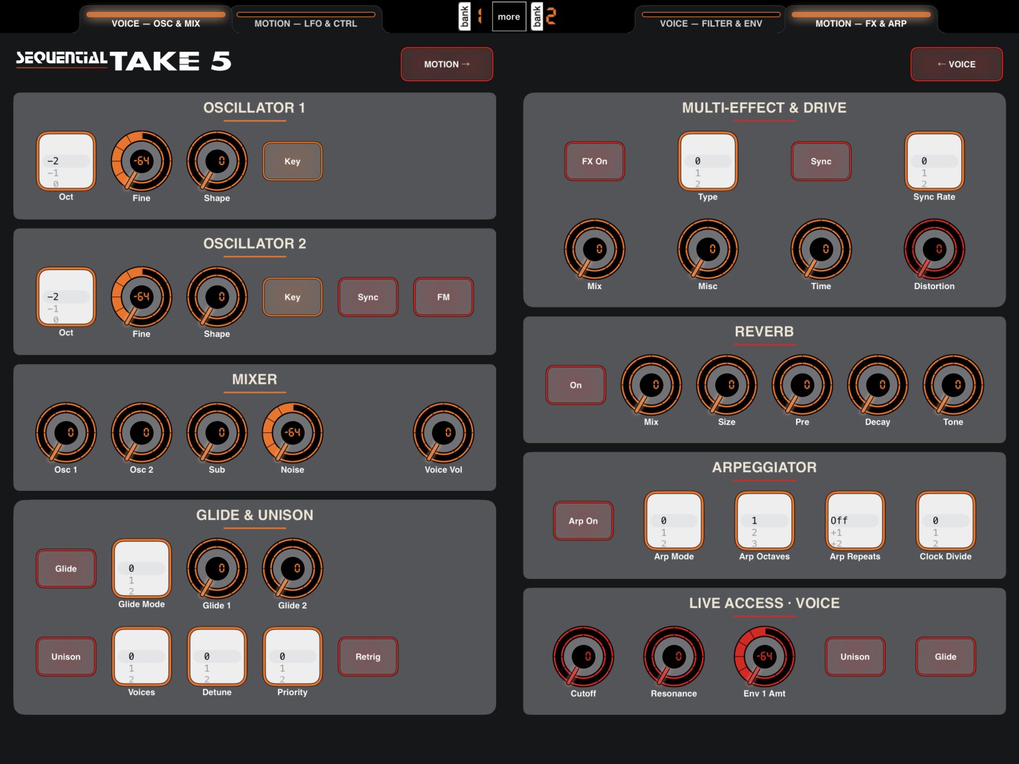The width and height of the screenshot is (1019, 764).
Task: Select the Resonance knob
Action: (674, 657)
